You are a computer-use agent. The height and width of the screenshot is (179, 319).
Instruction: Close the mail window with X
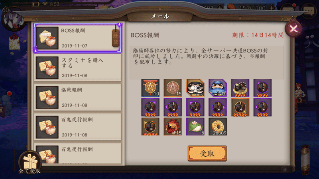[293, 29]
